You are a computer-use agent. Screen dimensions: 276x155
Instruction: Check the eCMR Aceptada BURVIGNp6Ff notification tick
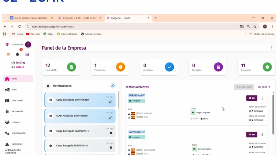point(110,118)
